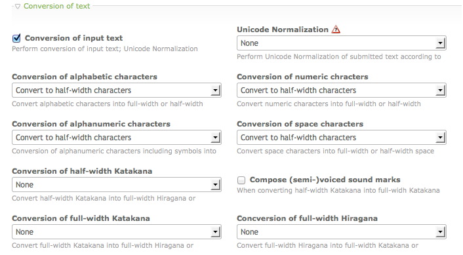This screenshot has width=463, height=255.
Task: Click arrow button of Unicode Normalization select
Action: [440, 43]
